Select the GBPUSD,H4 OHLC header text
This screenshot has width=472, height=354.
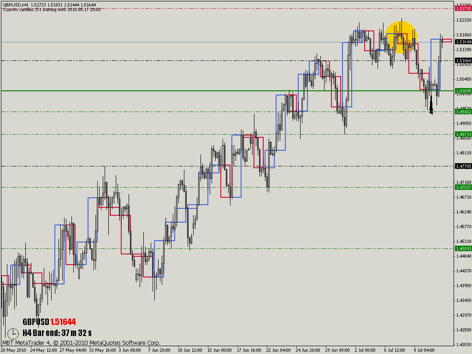pos(49,5)
